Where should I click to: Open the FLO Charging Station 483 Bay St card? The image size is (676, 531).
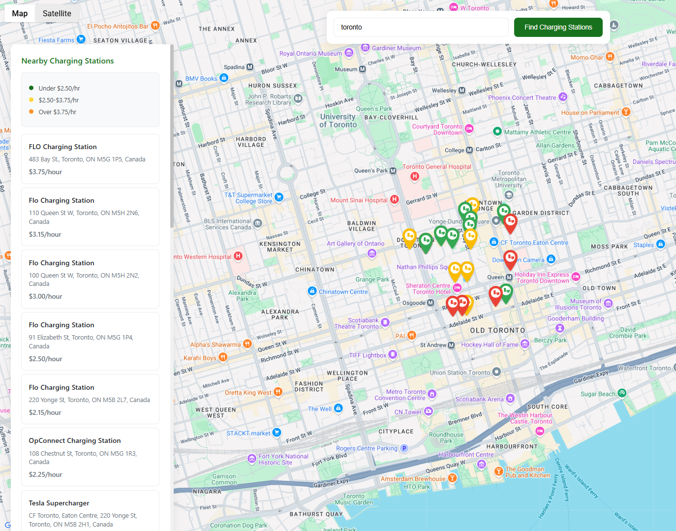coord(90,159)
